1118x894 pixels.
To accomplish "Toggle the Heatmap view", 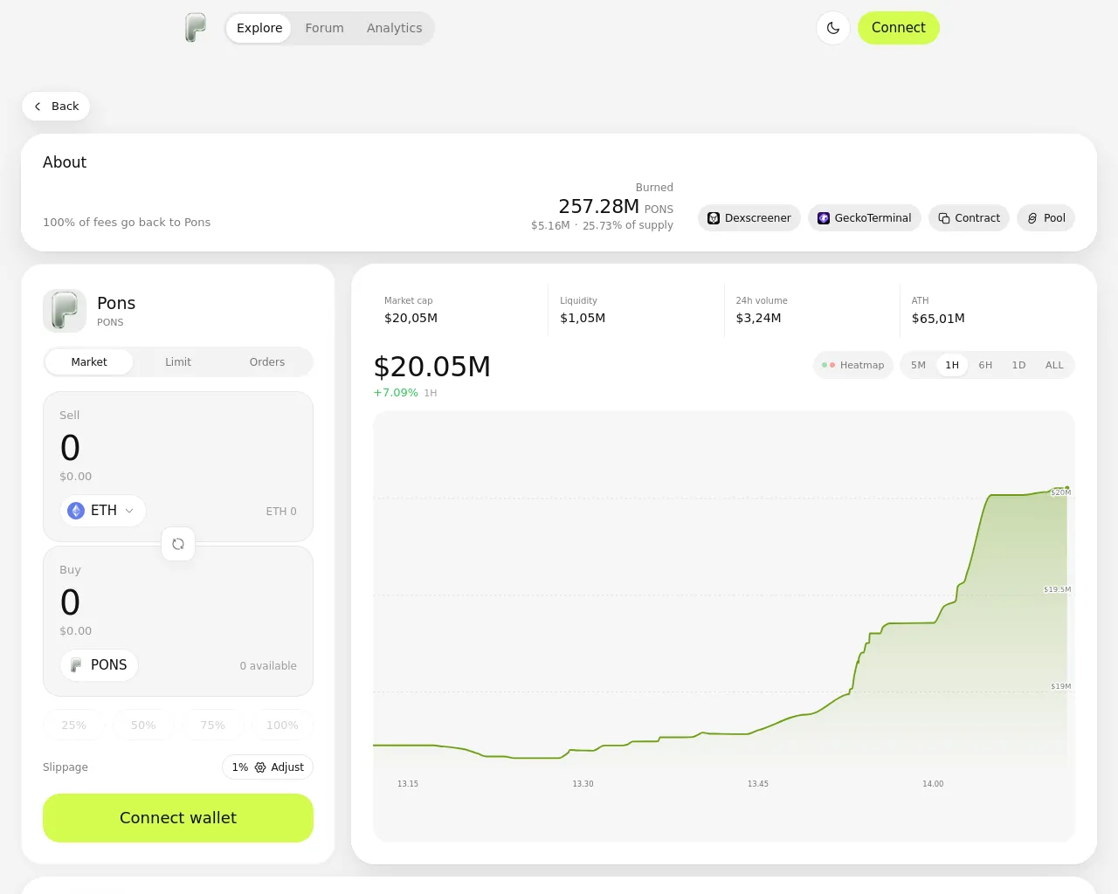I will [x=852, y=366].
